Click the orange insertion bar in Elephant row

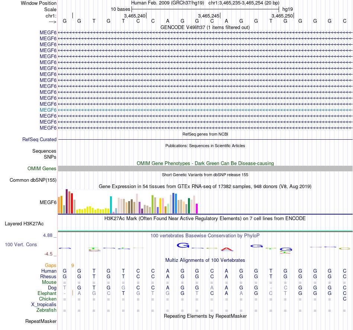tap(72, 293)
